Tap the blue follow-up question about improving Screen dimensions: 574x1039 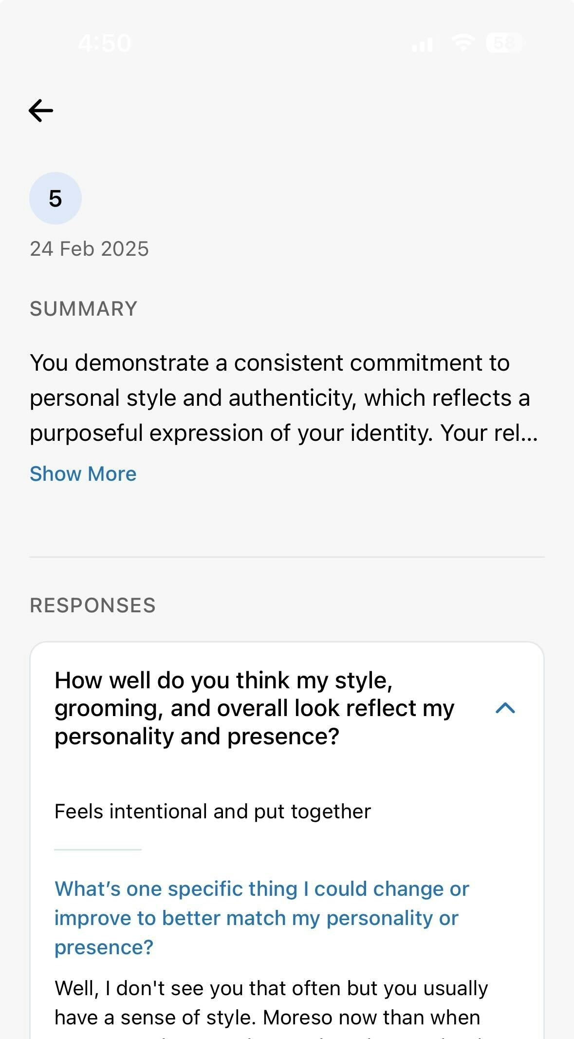tap(261, 918)
